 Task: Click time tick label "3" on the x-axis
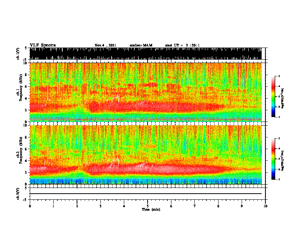100,206
